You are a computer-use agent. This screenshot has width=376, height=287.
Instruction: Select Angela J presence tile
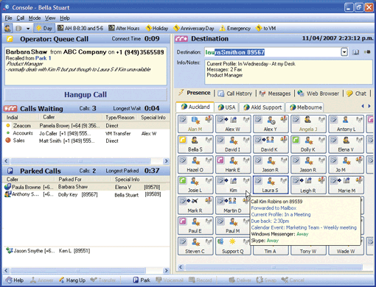point(308,124)
